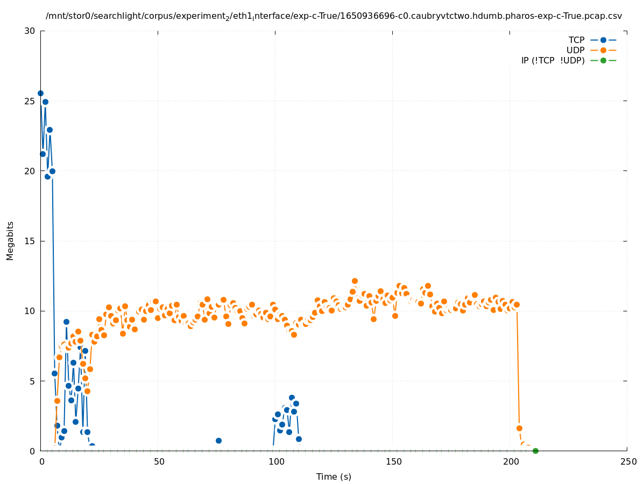Click the pcap.csv file path title

(334, 16)
